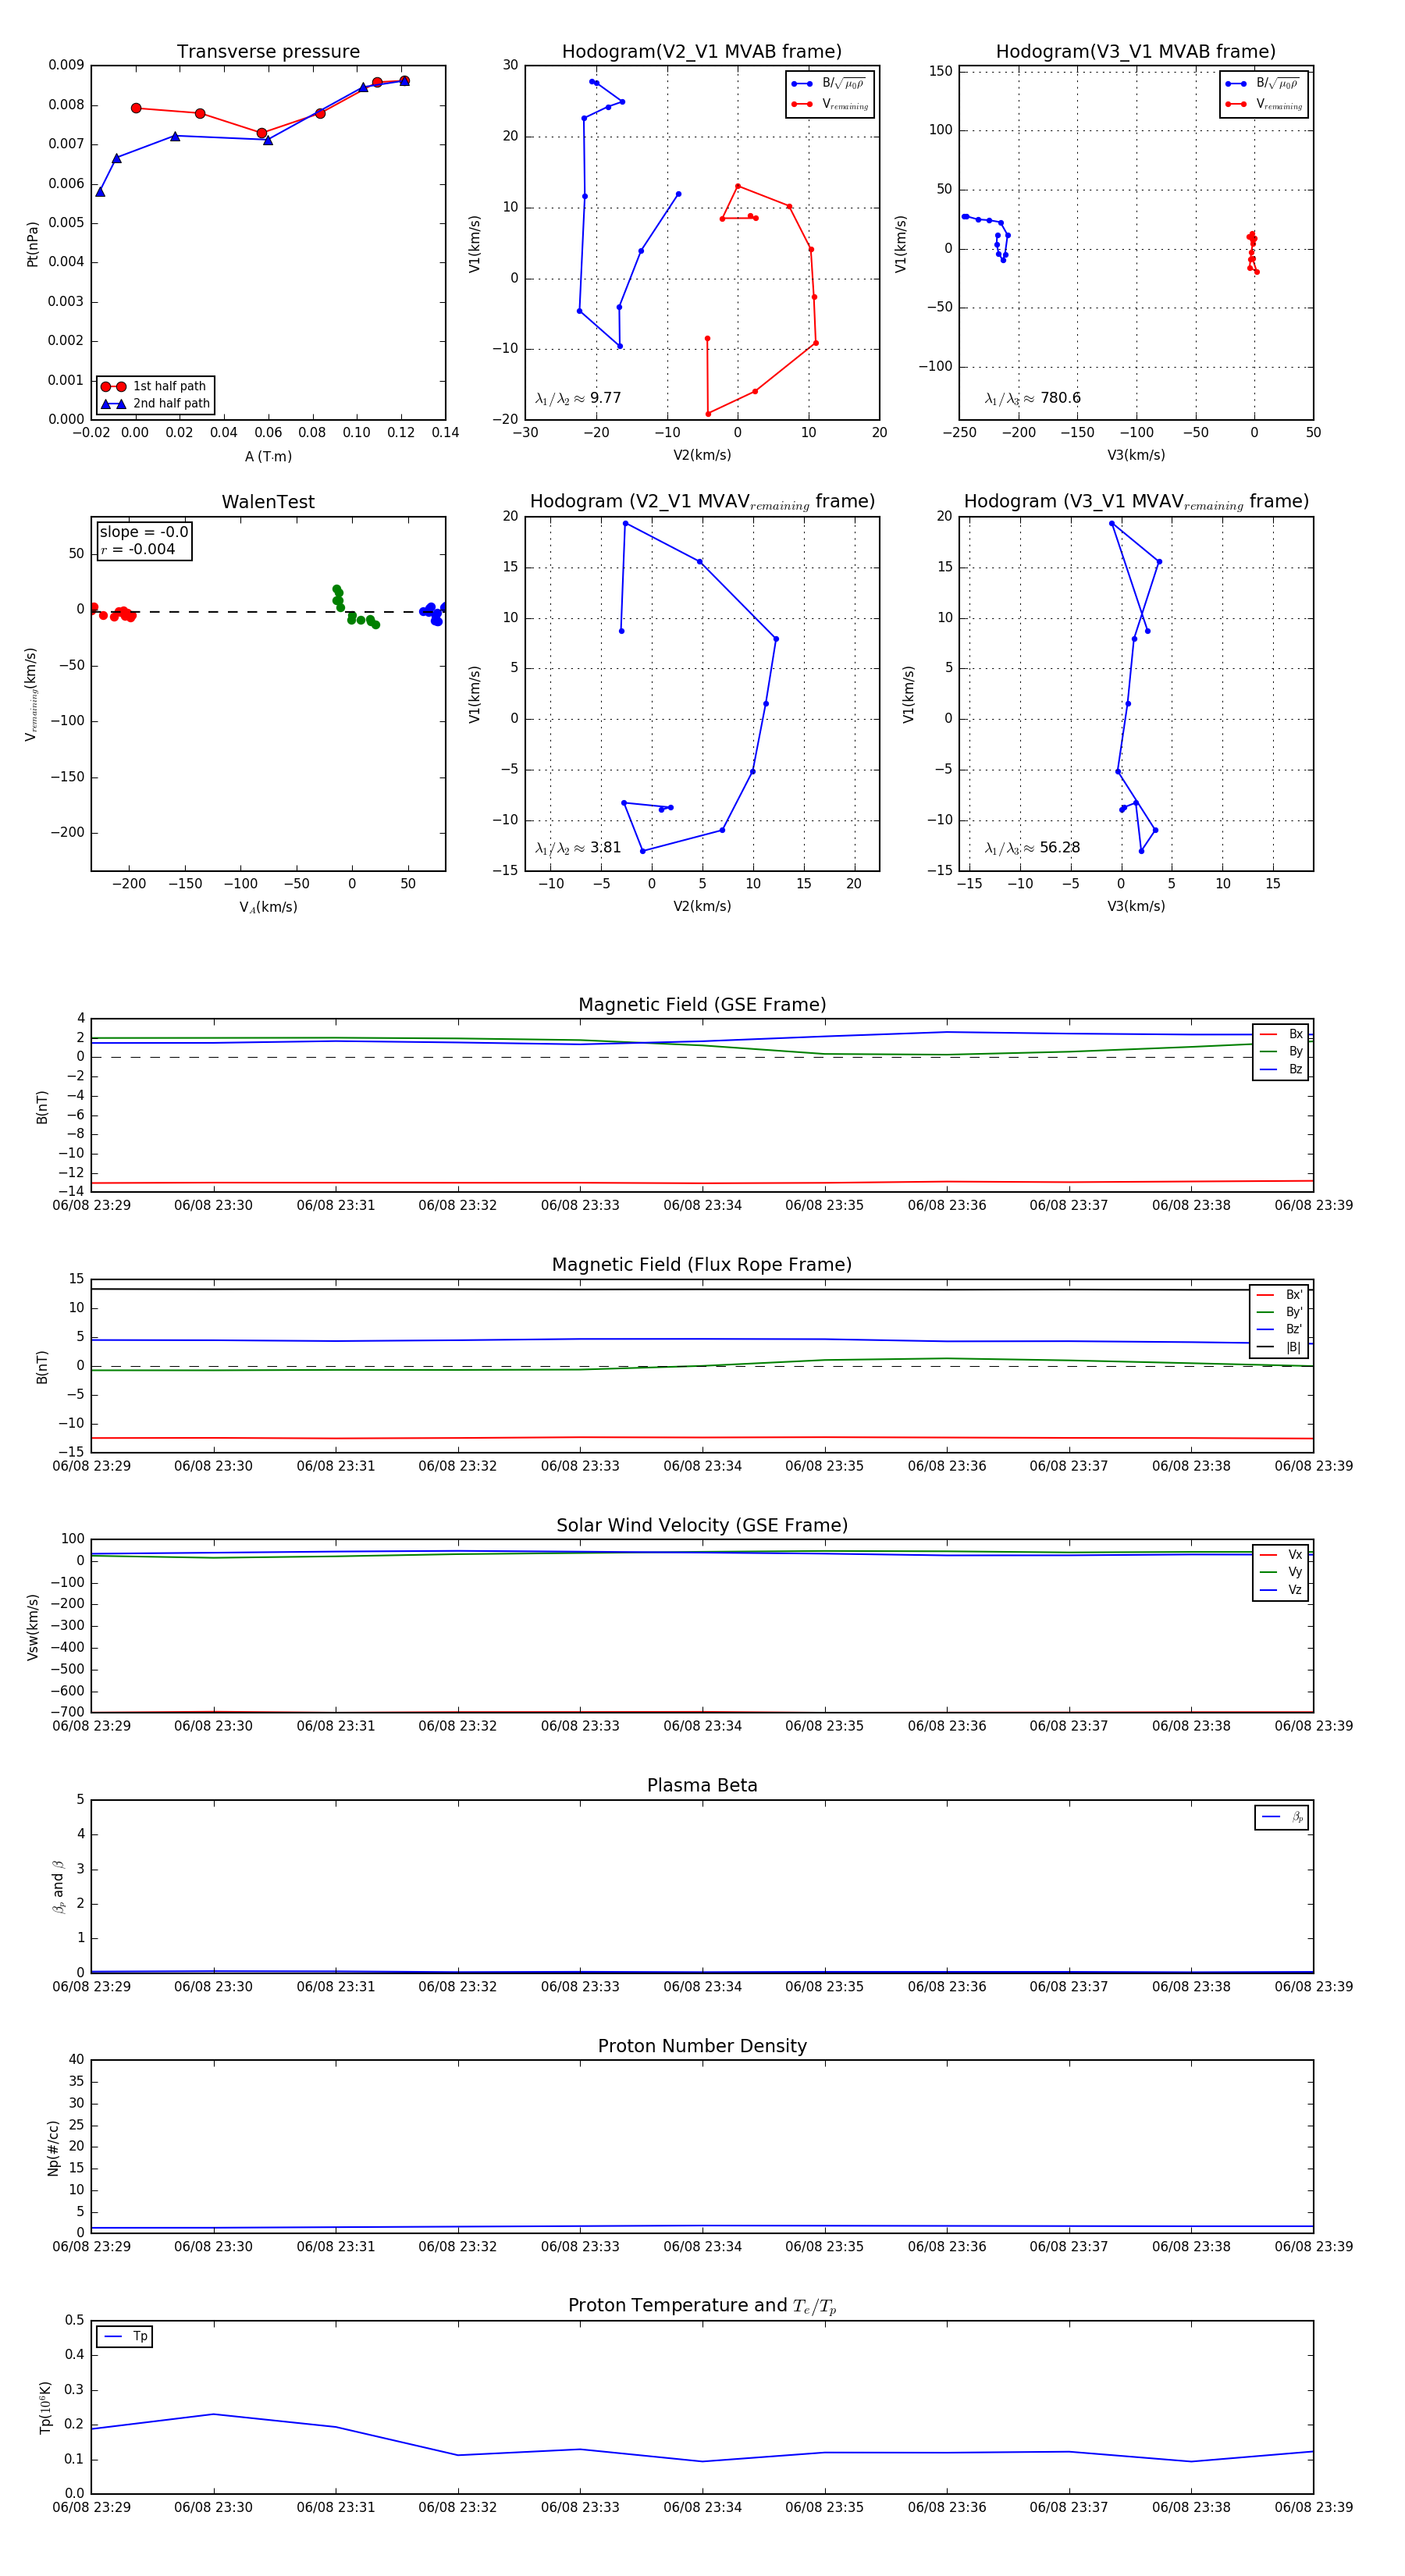Click the 'A (T·m)' x-axis label
Viewport: 1405px width, 2576px height.
[268, 456]
